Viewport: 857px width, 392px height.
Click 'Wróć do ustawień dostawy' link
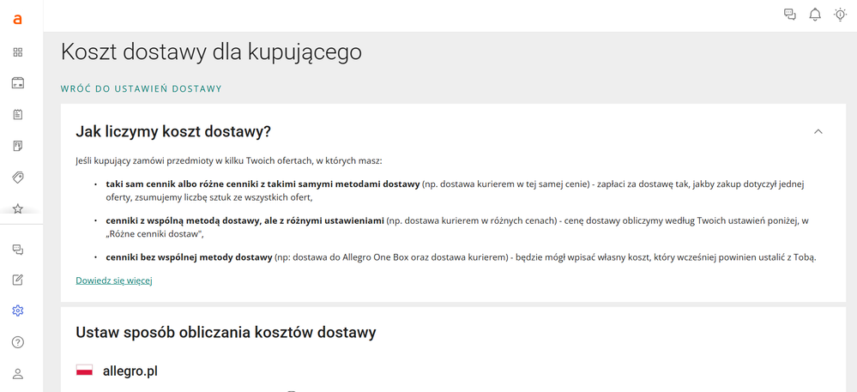pyautogui.click(x=142, y=88)
